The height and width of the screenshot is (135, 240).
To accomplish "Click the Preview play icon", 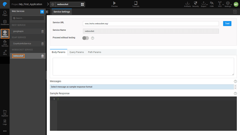I will tap(114, 3).
